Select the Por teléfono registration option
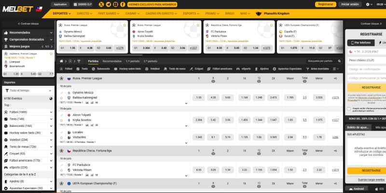This screenshot has height=193, width=386. click(x=362, y=42)
